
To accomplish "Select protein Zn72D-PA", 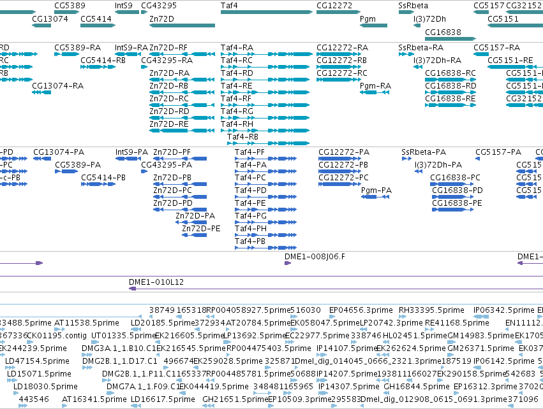I will click(x=191, y=222).
